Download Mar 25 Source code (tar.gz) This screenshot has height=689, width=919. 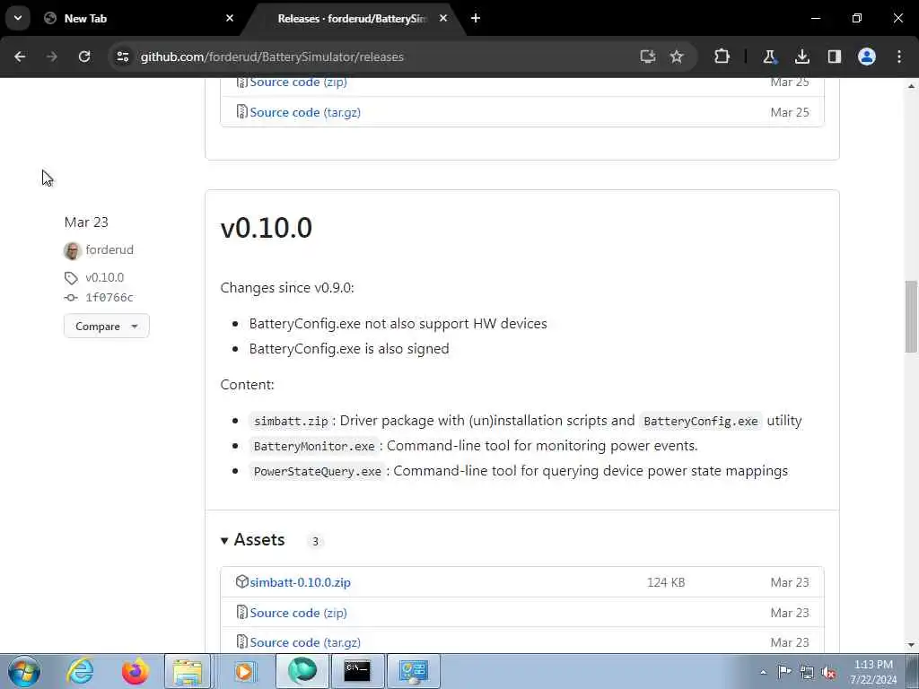[x=305, y=112]
